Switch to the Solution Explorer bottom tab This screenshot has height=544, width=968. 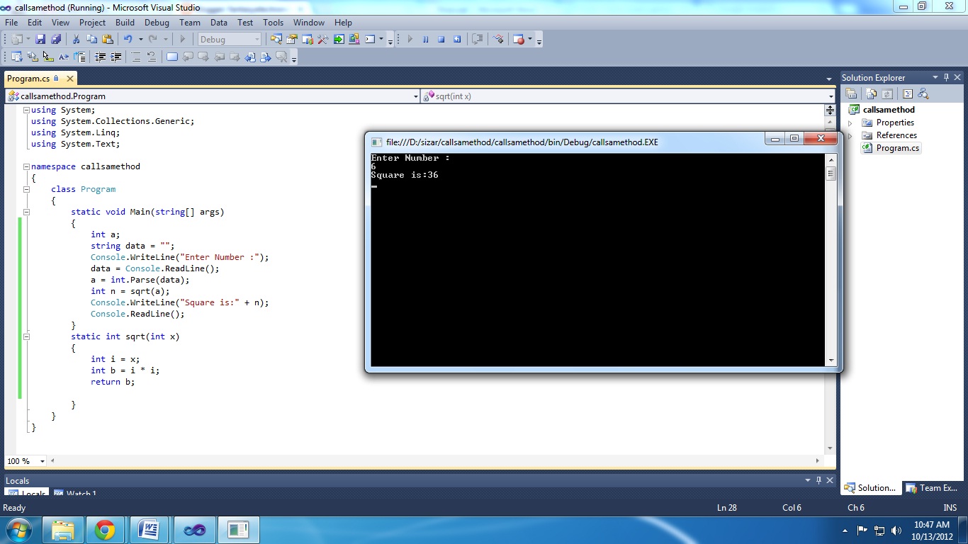coord(870,488)
